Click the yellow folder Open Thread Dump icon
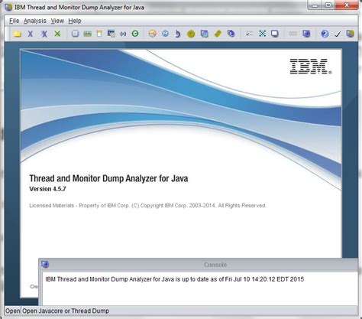 [x=17, y=34]
